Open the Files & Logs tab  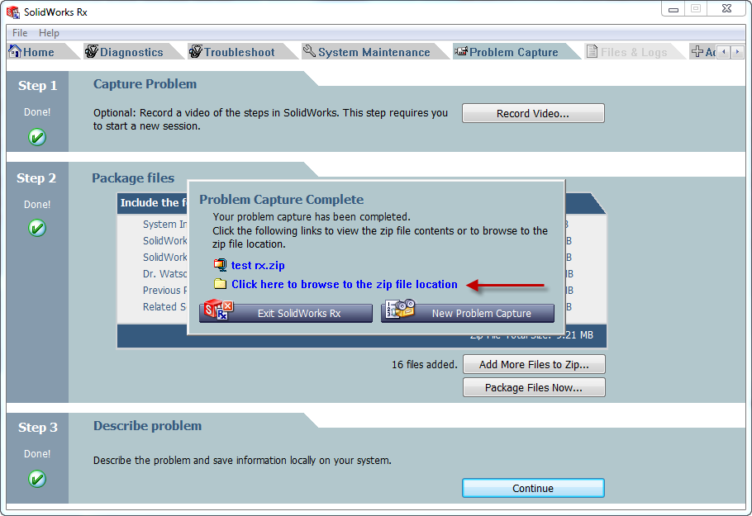pyautogui.click(x=634, y=52)
